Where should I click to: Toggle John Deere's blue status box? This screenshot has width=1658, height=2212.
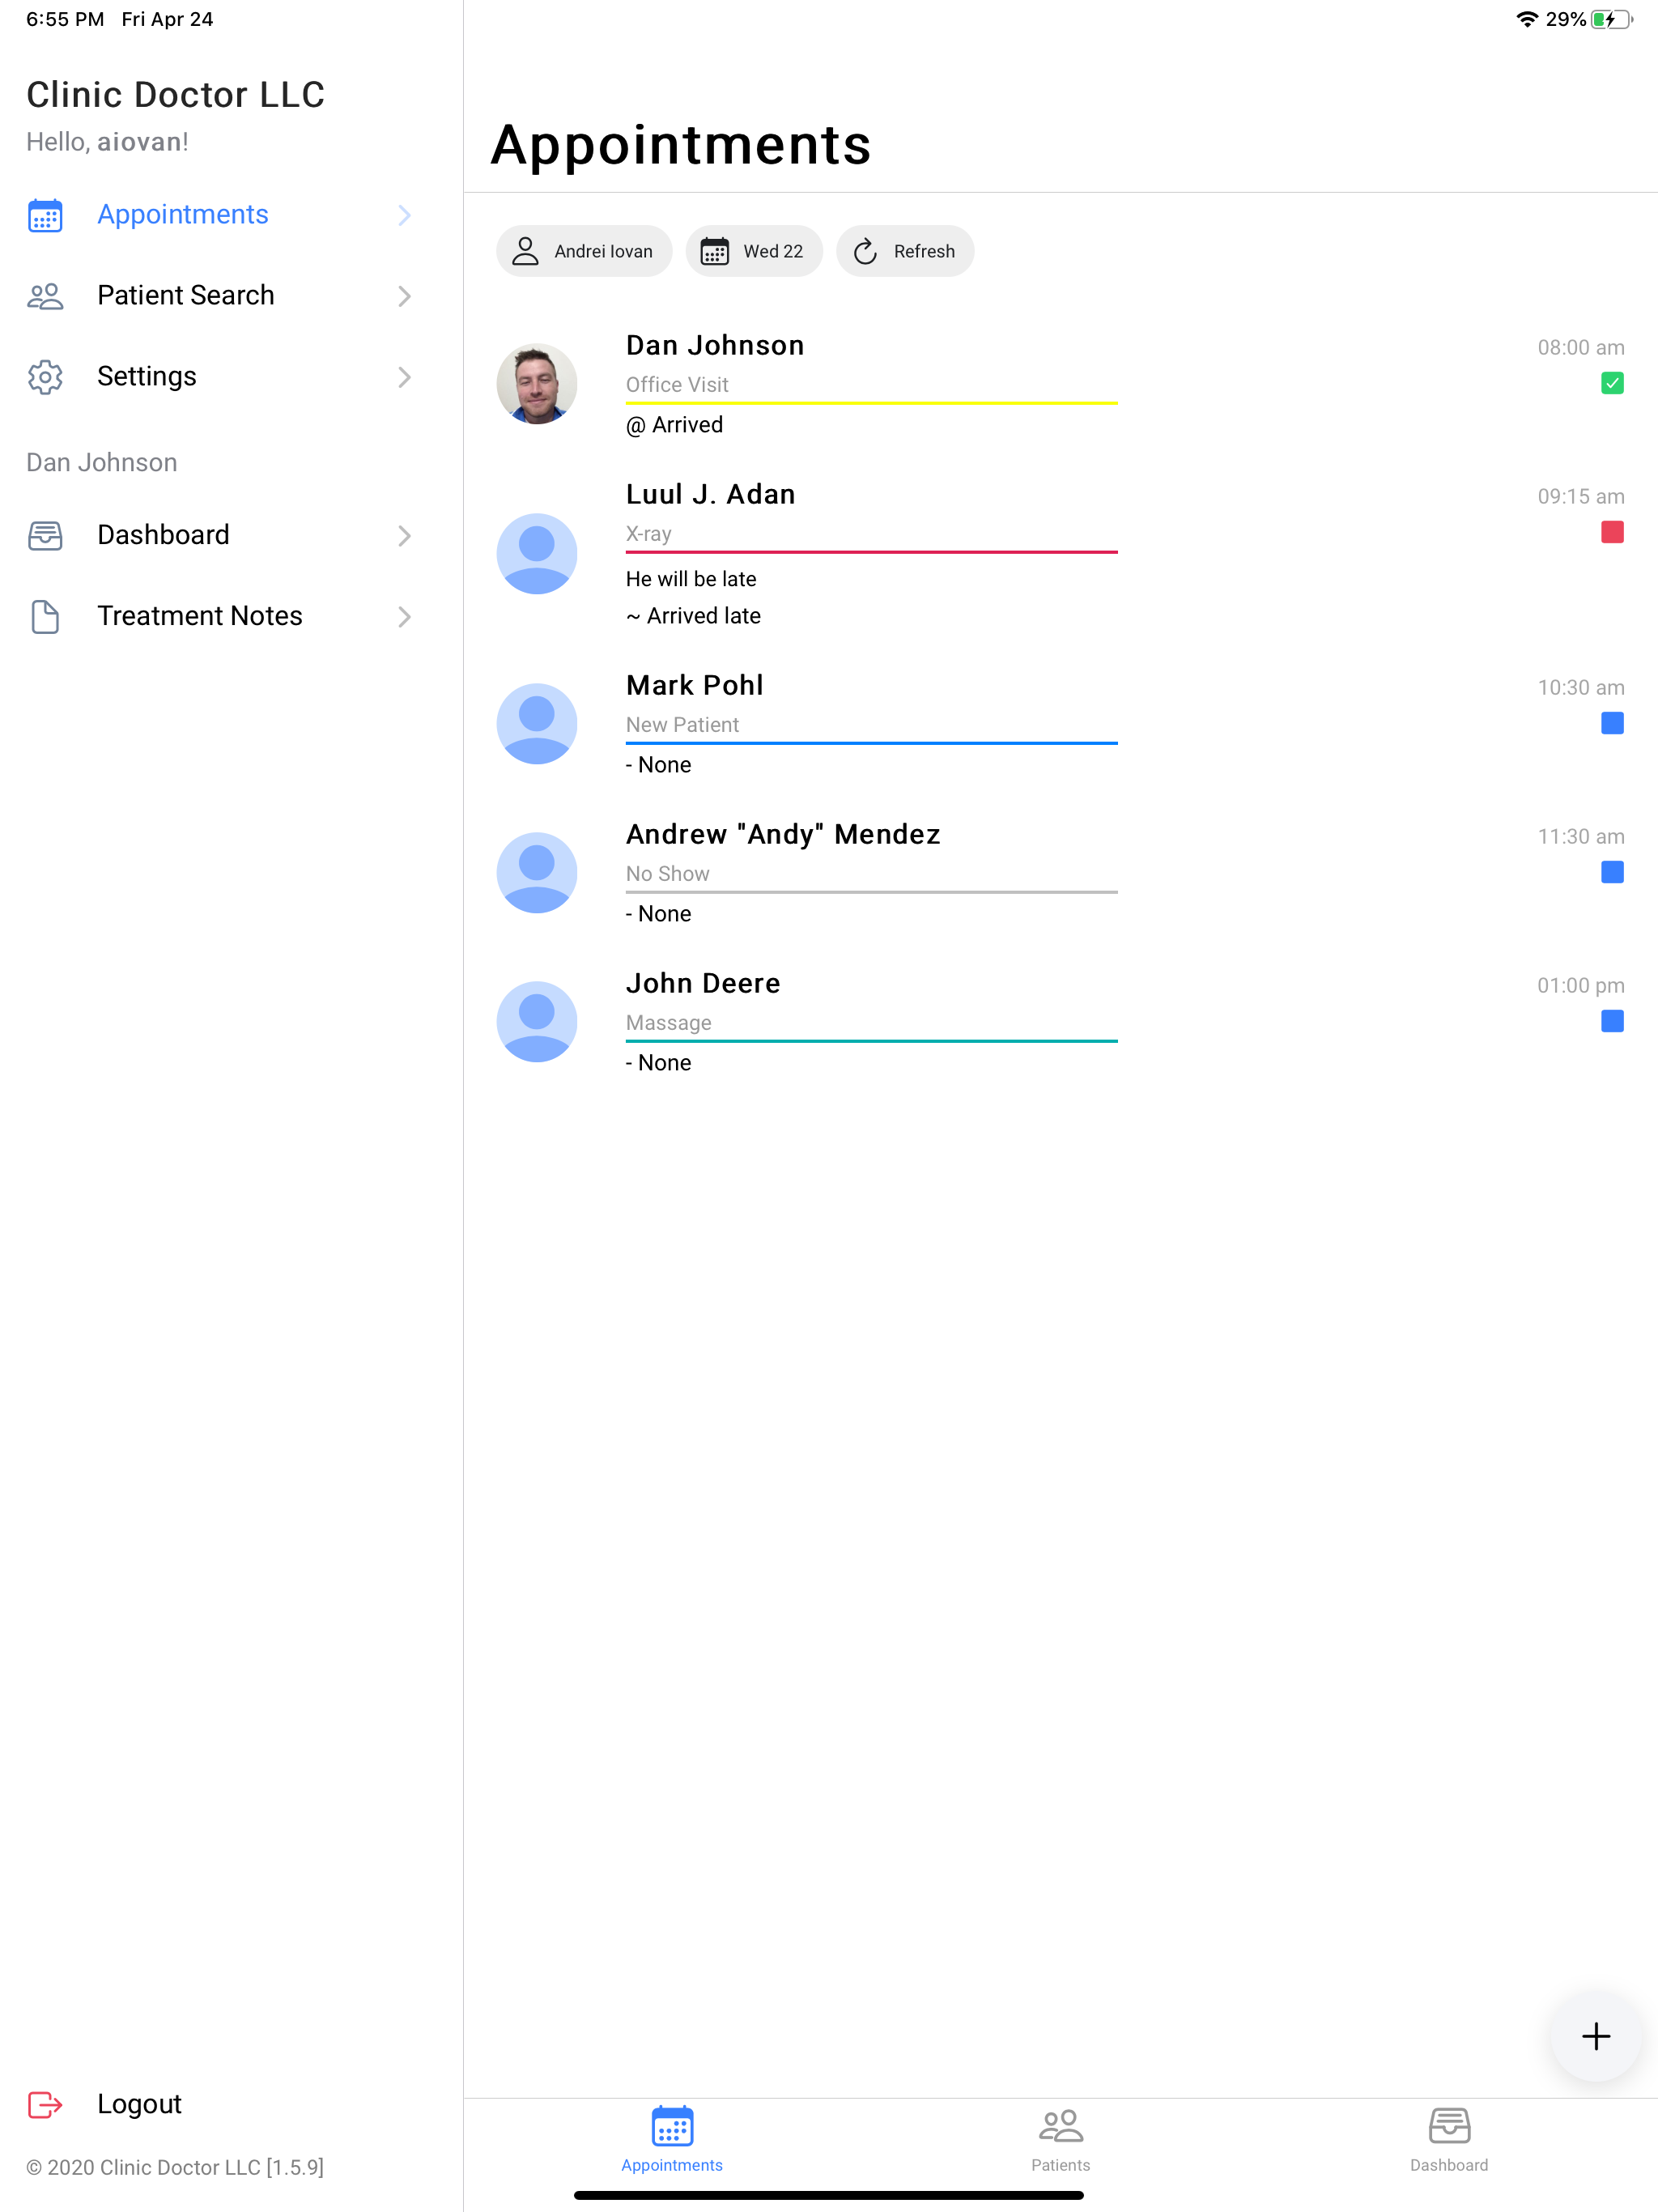coord(1612,1021)
